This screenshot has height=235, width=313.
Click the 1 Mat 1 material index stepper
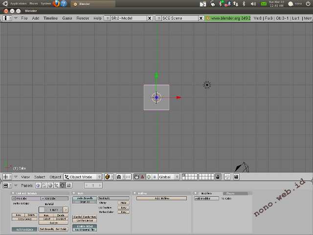click(x=53, y=210)
